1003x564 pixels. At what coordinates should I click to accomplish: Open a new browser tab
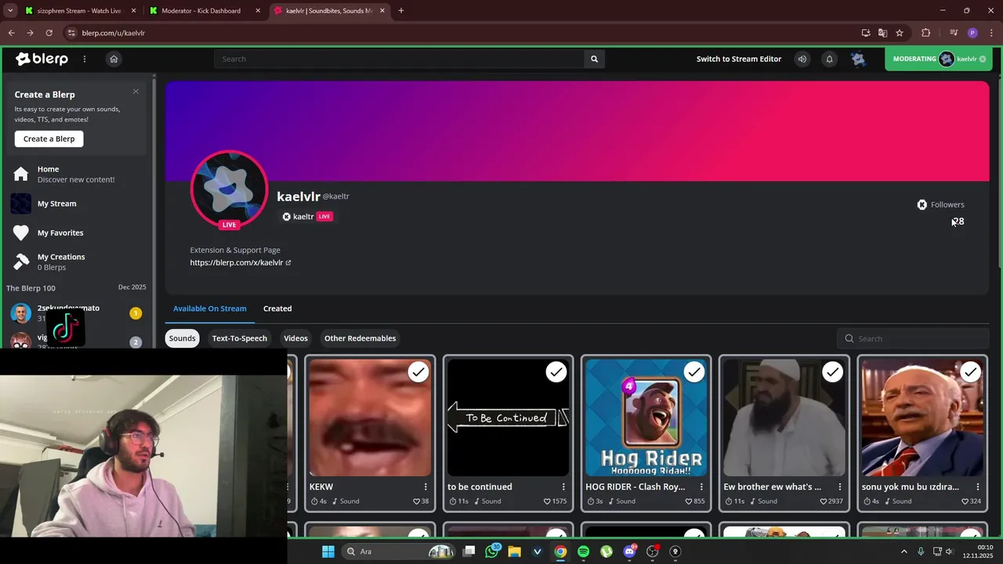[401, 11]
